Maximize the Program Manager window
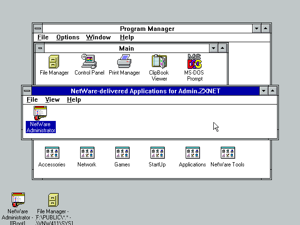300x225 pixels. click(266, 29)
